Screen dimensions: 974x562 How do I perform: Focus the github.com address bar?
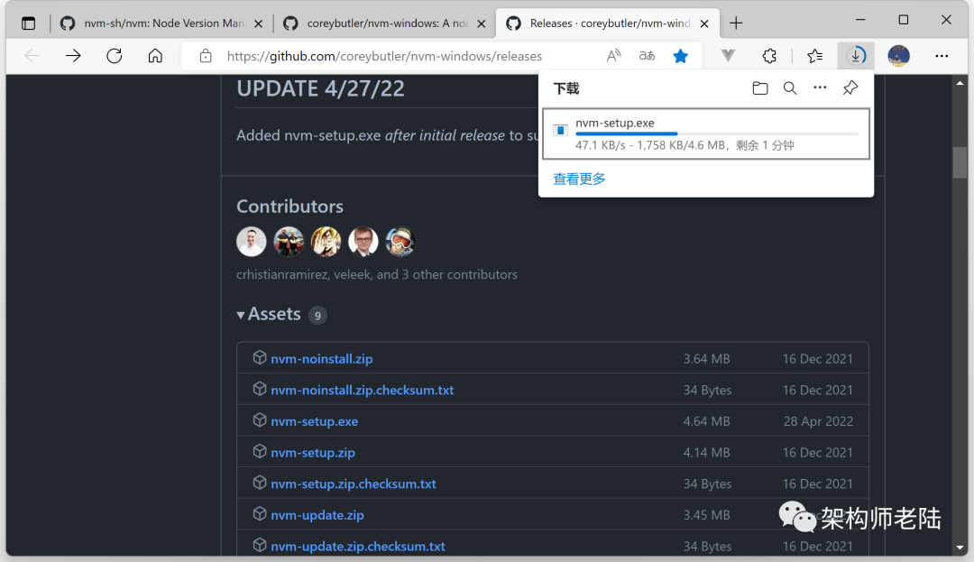point(384,56)
